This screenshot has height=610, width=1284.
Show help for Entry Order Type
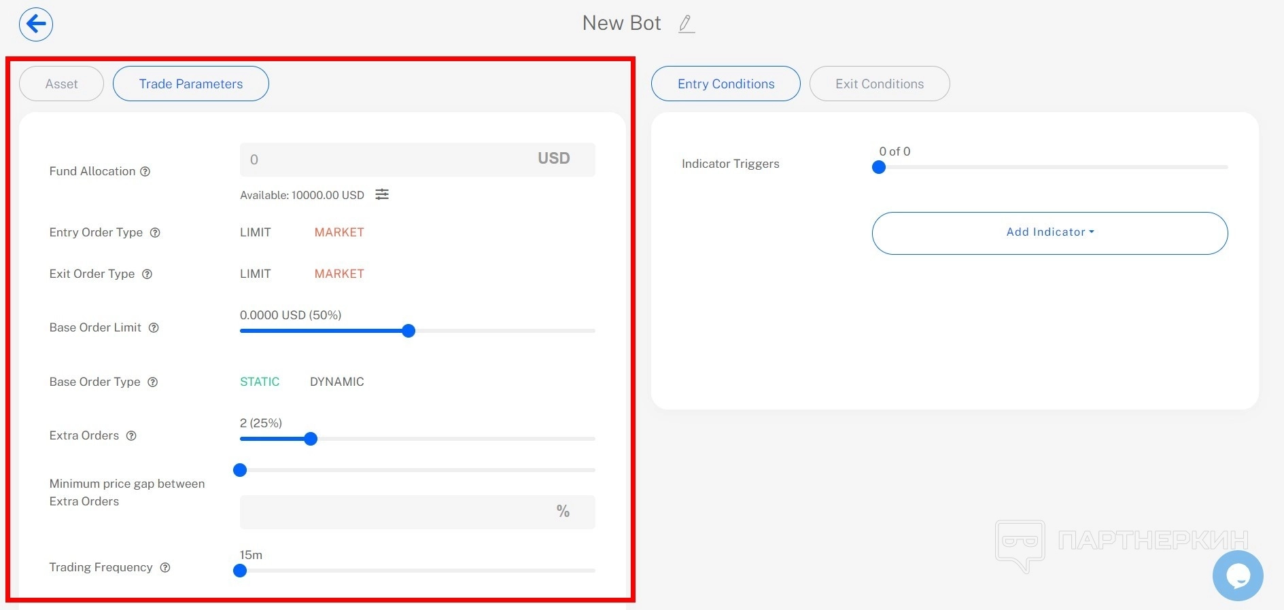(x=155, y=233)
